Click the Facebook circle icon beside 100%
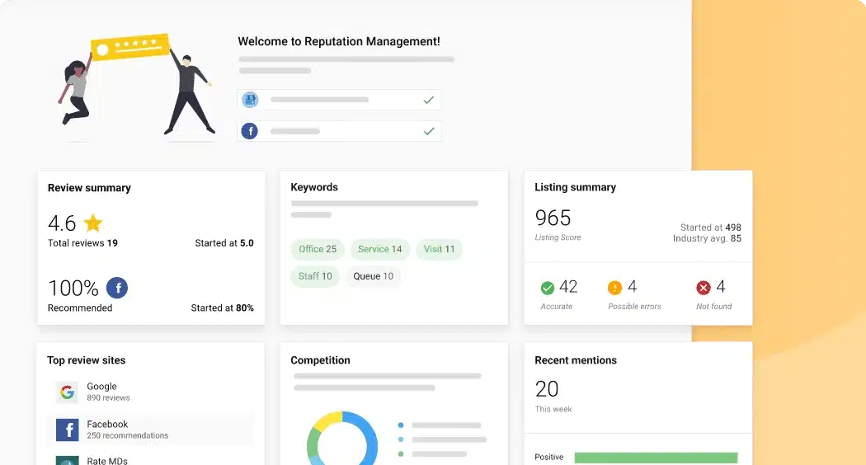866x465 pixels. tap(117, 288)
